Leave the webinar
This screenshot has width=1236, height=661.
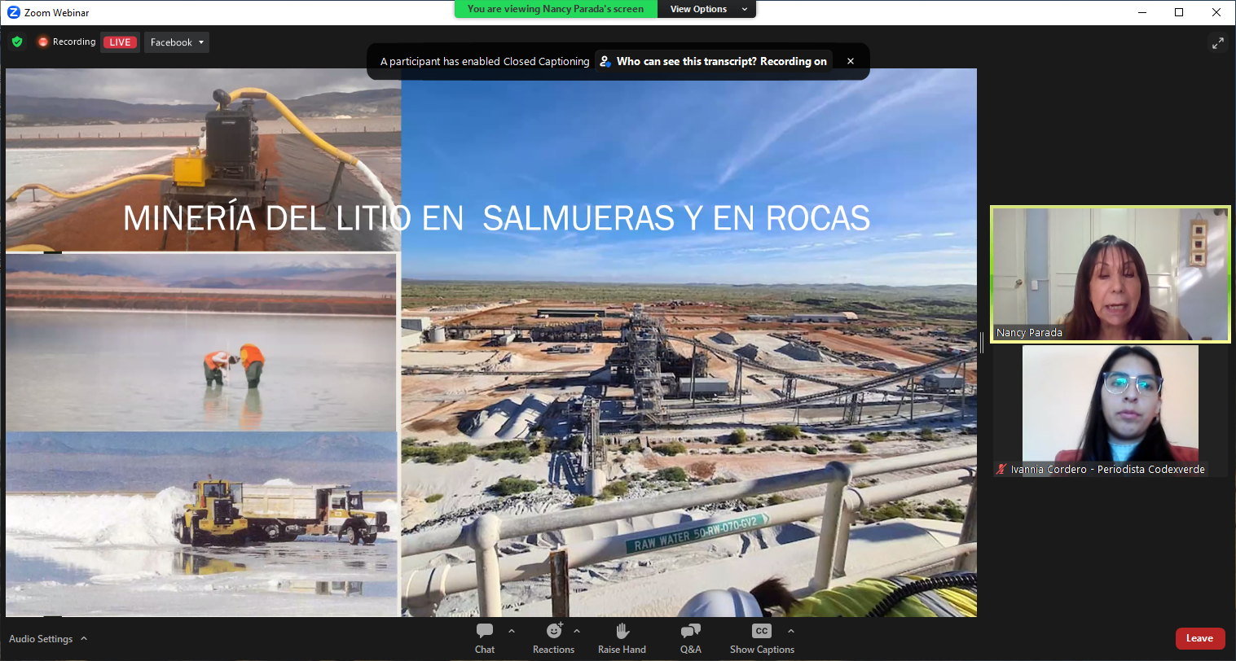click(1199, 638)
